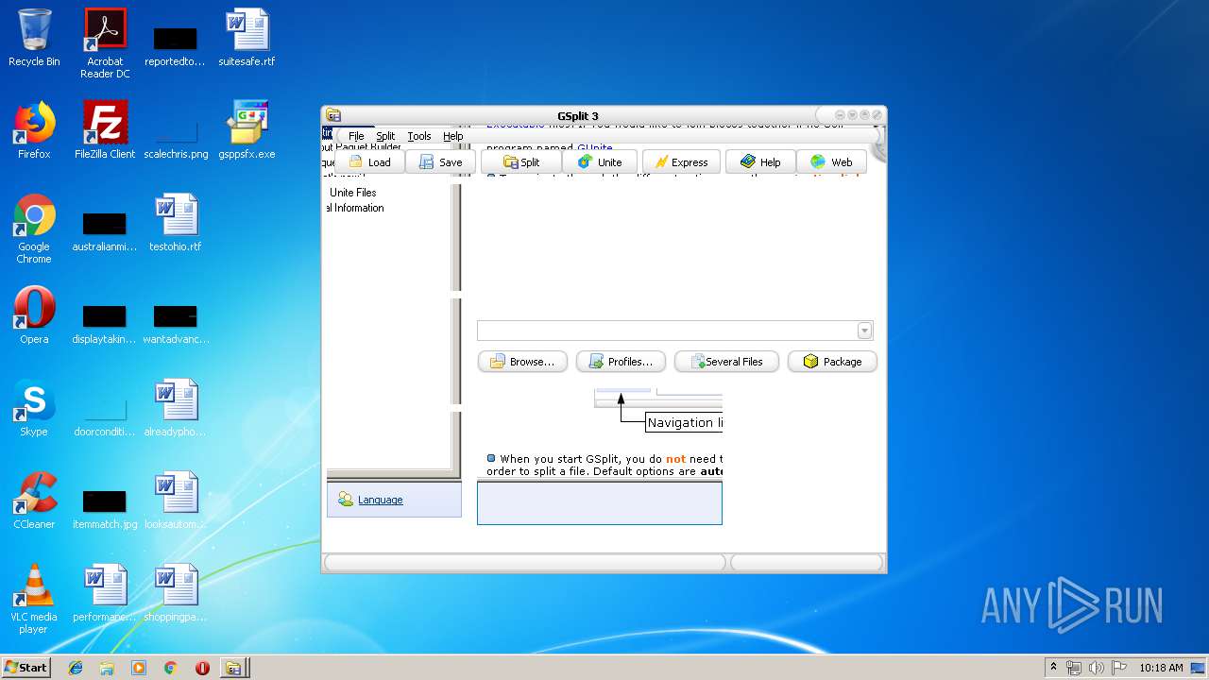Open the File menu in GSplit
Viewport: 1209px width, 680px height.
pyautogui.click(x=355, y=136)
